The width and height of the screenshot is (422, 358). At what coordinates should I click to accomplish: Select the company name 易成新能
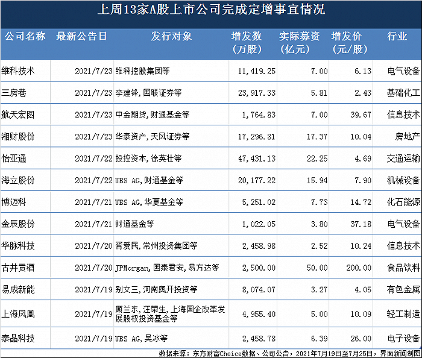[x=18, y=289]
